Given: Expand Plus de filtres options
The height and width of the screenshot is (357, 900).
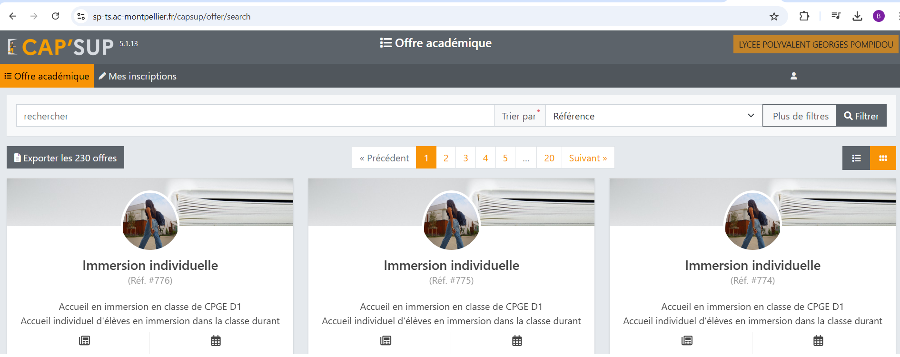Looking at the screenshot, I should coord(800,116).
